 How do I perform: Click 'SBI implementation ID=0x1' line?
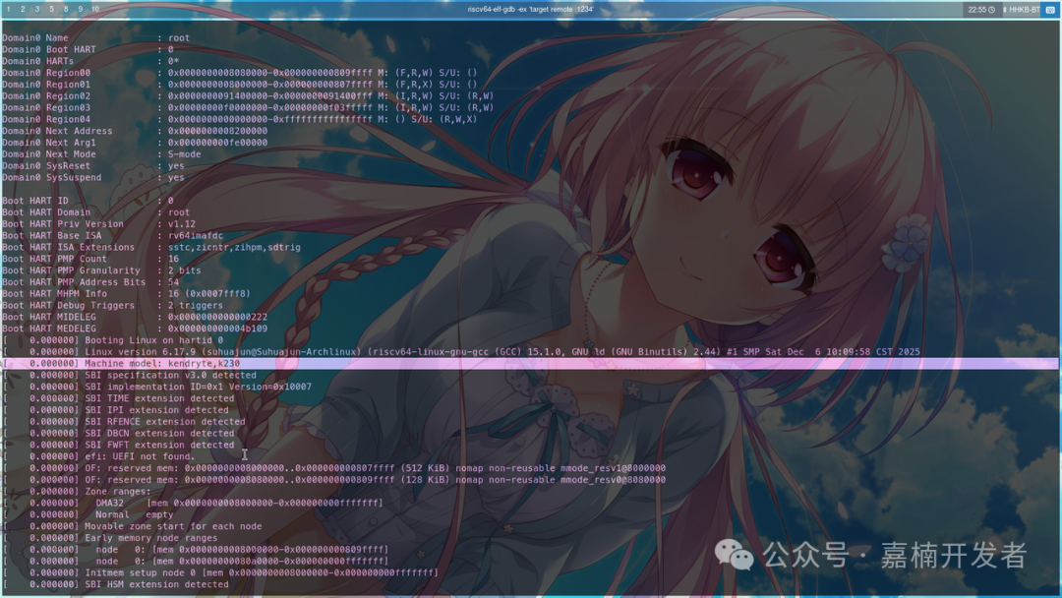156,387
